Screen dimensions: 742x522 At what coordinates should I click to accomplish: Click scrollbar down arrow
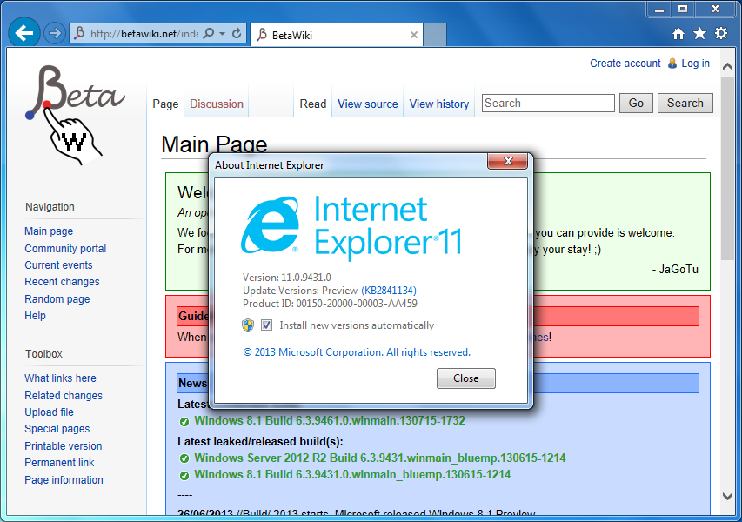(x=728, y=496)
